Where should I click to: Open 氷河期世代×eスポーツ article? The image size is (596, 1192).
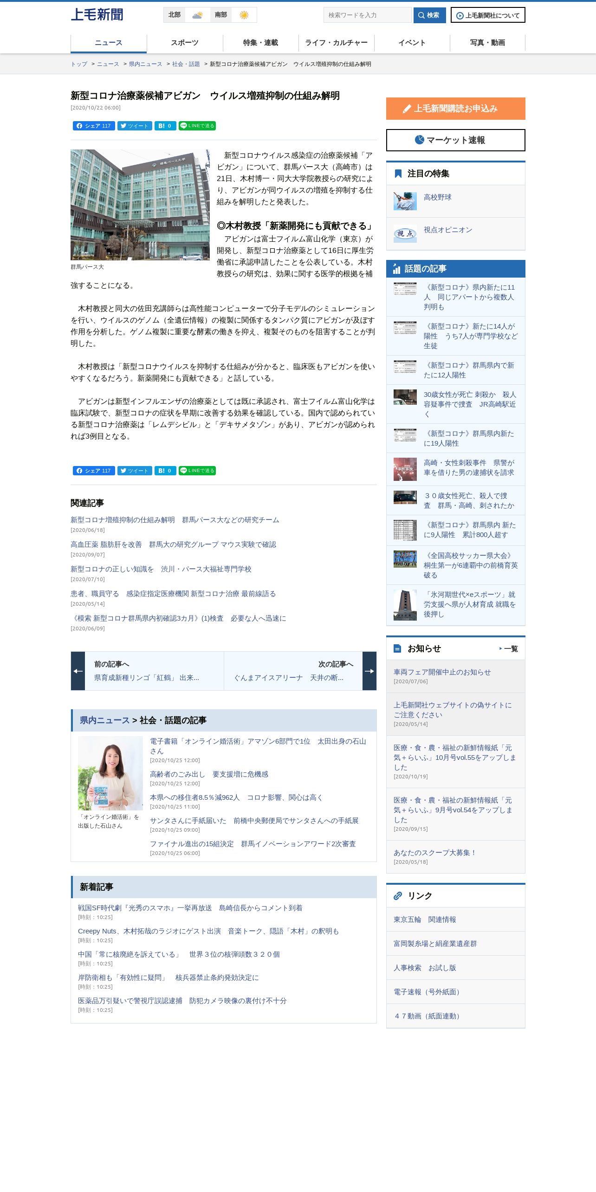470,604
